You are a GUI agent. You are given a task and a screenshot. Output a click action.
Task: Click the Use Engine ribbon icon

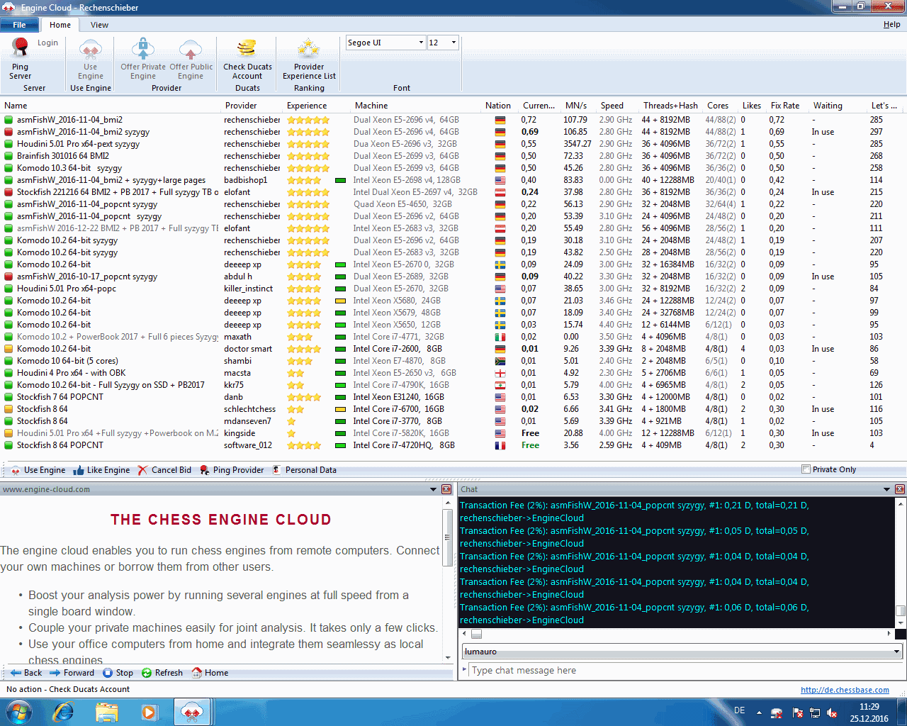[x=91, y=59]
